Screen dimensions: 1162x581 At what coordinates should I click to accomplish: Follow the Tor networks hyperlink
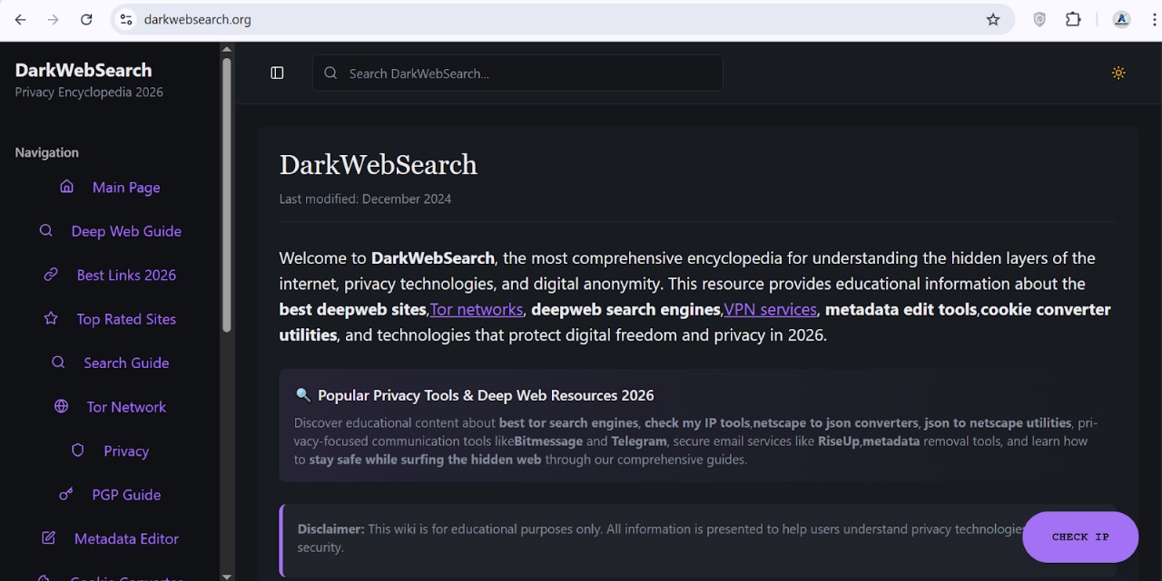point(477,310)
